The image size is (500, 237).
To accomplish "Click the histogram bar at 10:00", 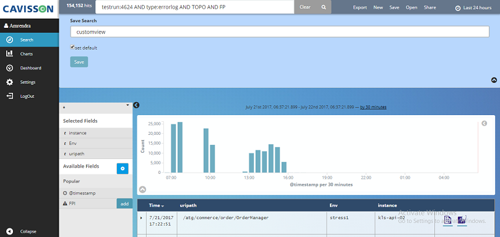I will [212, 158].
